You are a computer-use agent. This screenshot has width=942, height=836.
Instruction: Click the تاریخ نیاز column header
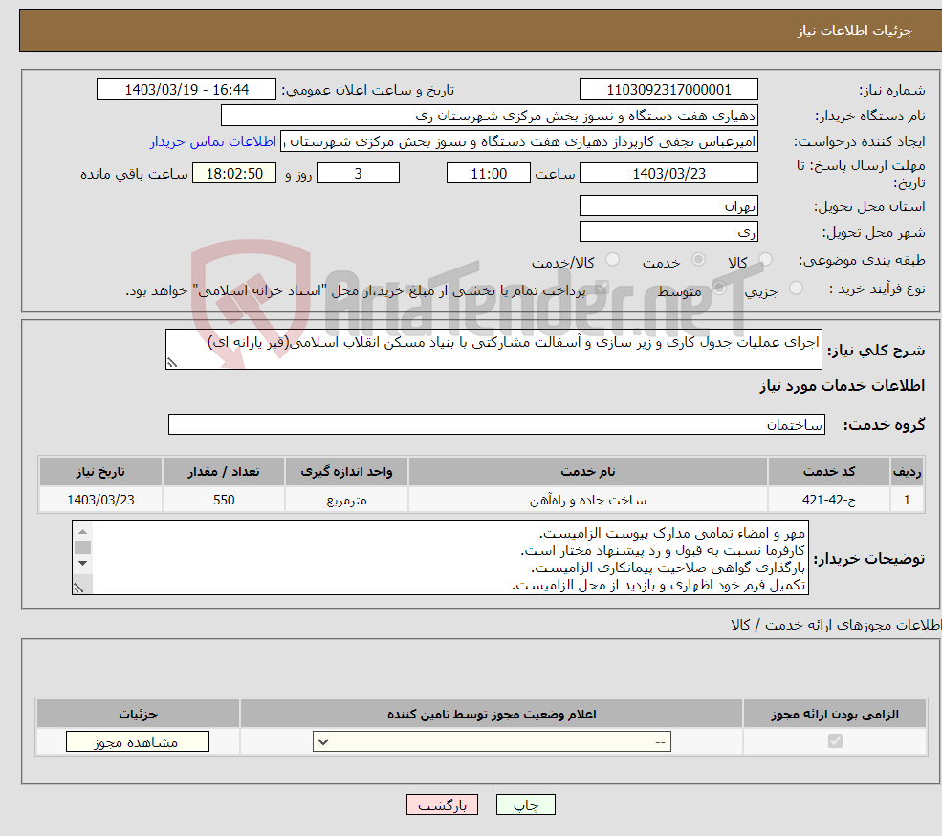[100, 472]
